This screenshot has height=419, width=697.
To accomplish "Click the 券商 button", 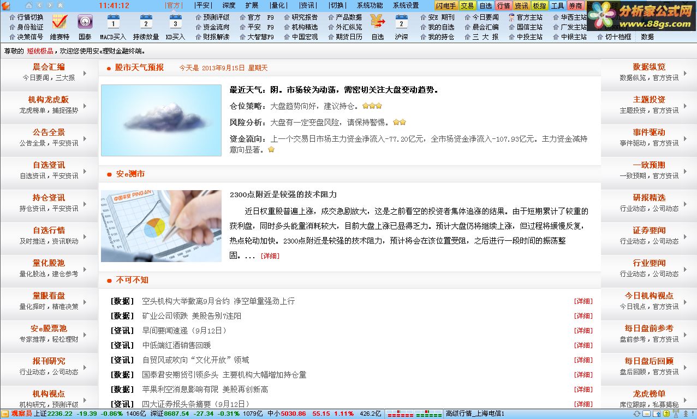I will [575, 5].
